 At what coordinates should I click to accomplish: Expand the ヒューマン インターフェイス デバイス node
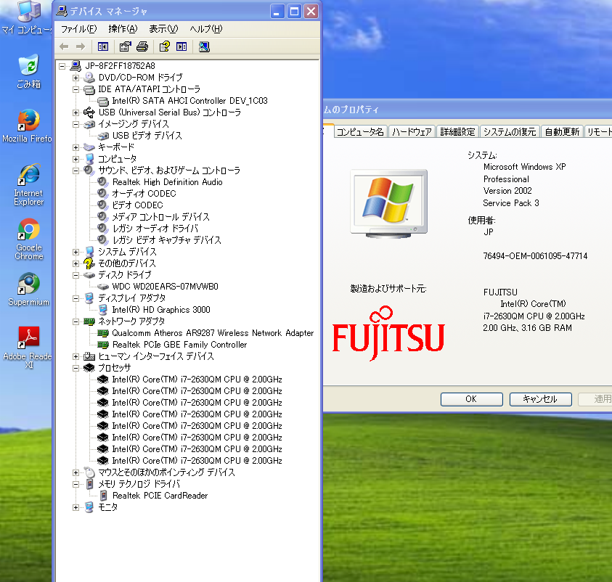76,356
